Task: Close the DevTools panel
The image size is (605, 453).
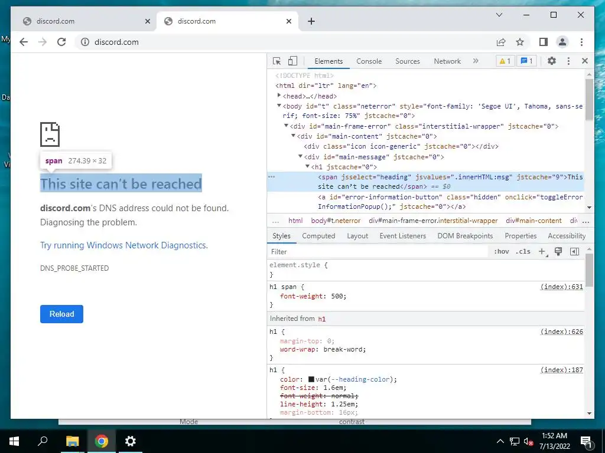Action: point(585,61)
